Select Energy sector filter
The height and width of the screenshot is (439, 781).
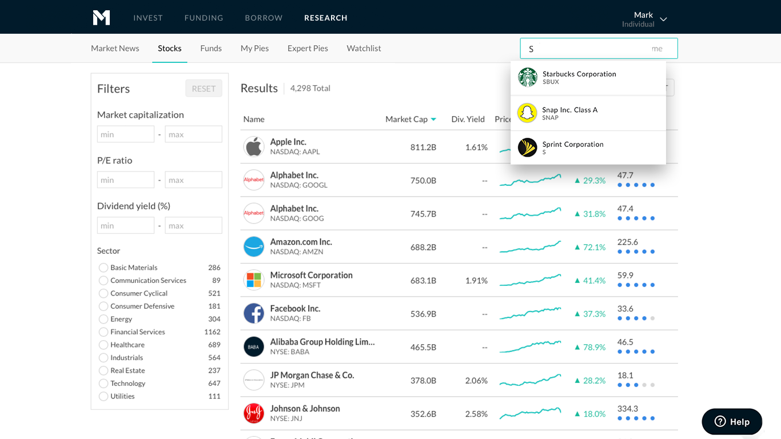click(x=103, y=319)
